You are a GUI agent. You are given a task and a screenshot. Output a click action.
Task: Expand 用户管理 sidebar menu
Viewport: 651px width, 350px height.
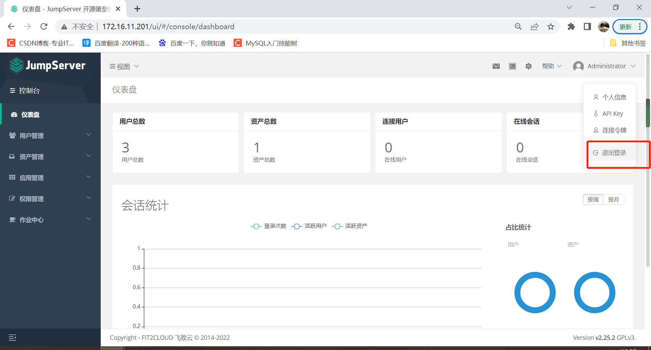tap(50, 135)
